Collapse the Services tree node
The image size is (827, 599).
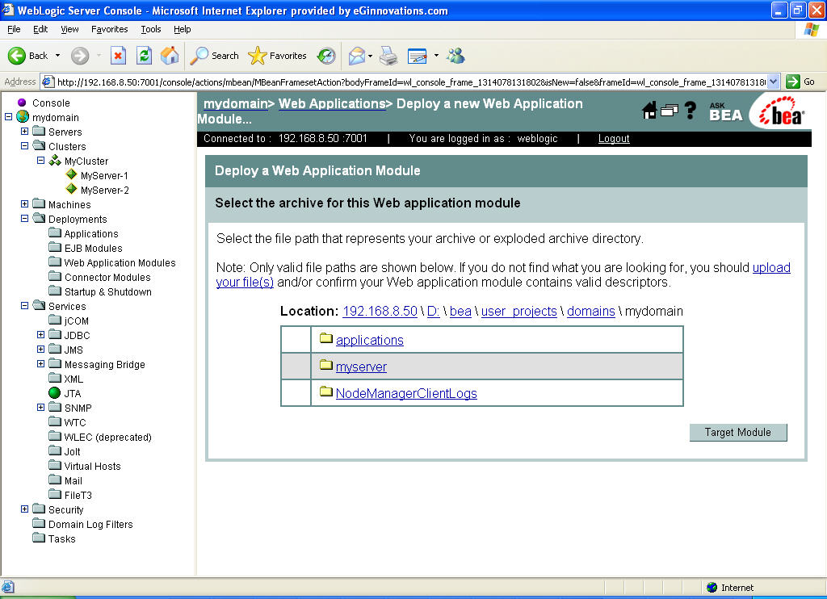[x=24, y=305]
